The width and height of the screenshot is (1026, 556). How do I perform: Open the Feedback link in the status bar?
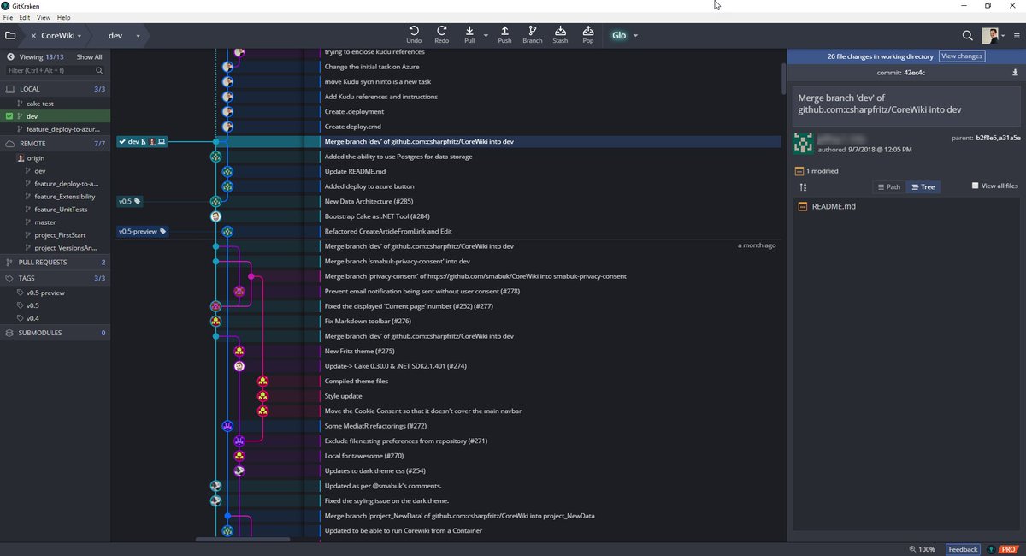pyautogui.click(x=962, y=549)
